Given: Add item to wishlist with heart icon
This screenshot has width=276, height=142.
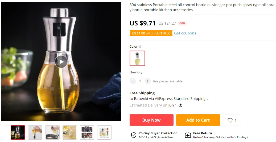Looking at the screenshot, I should (x=230, y=120).
